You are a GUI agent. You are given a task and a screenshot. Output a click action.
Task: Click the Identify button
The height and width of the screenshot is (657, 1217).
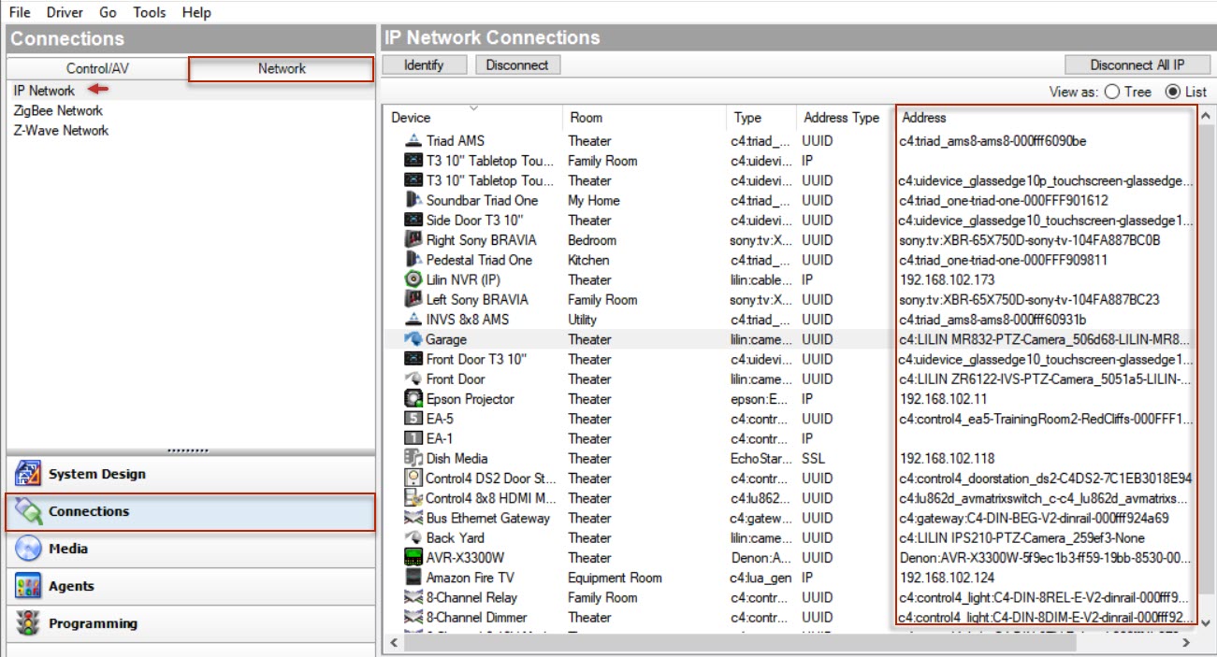(424, 65)
